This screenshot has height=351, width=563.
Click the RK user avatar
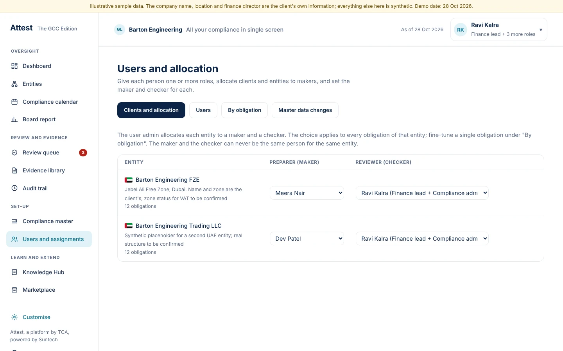click(x=461, y=30)
